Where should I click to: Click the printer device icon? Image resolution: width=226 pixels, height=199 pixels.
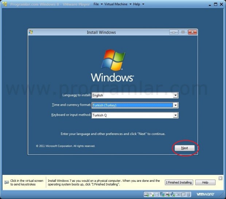(167, 194)
